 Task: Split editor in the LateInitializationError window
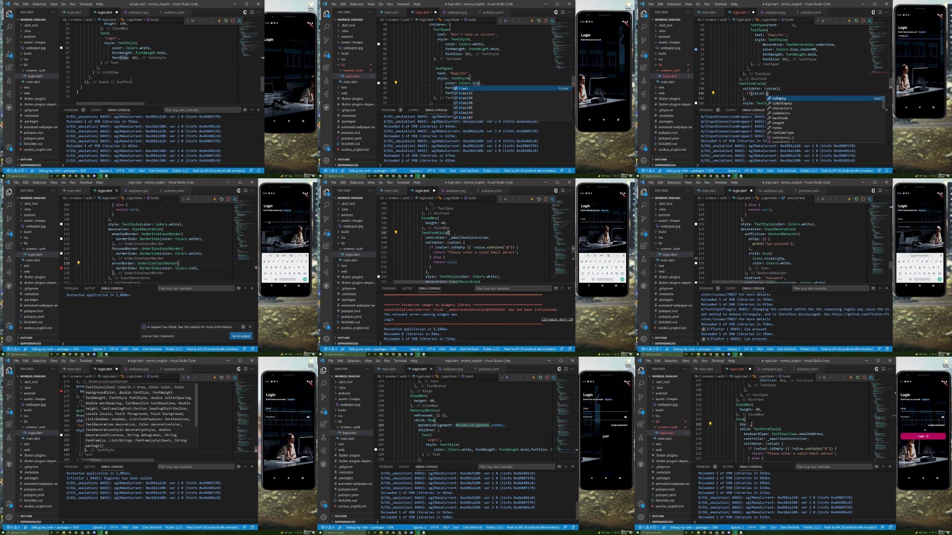tap(563, 191)
